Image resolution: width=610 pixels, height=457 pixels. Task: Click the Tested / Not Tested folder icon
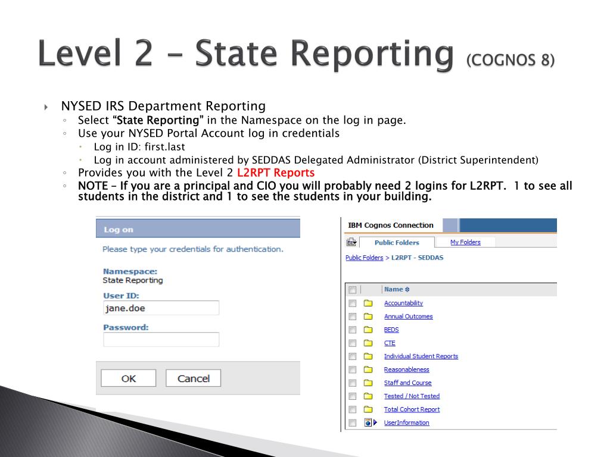[368, 396]
